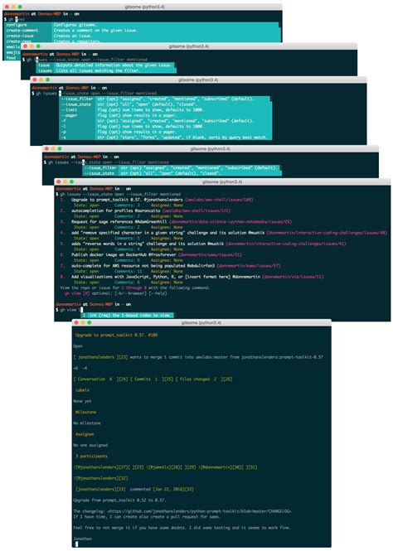This screenshot has width=393, height=551.
Task: Click issue title 'Upgrade to prompt_toolkit 0.57.' in list
Action: click(x=104, y=200)
